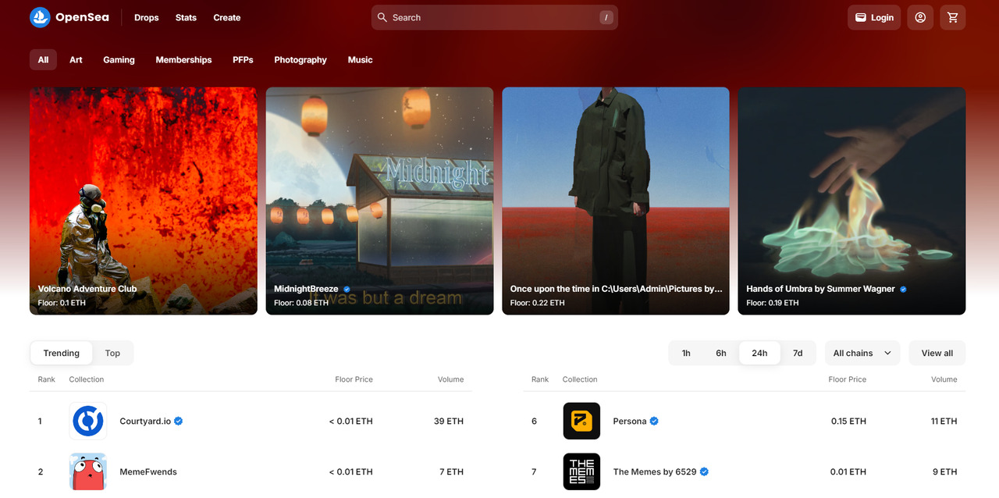This screenshot has width=999, height=498.
Task: Open the Stats menu
Action: pyautogui.click(x=186, y=17)
